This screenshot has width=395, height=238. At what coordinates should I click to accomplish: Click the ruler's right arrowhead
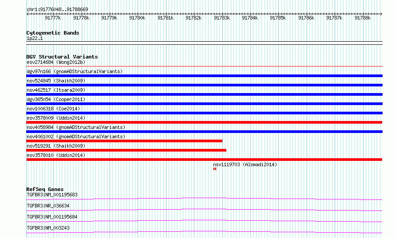click(381, 14)
